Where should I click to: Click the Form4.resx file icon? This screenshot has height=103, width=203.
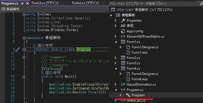[128, 79]
